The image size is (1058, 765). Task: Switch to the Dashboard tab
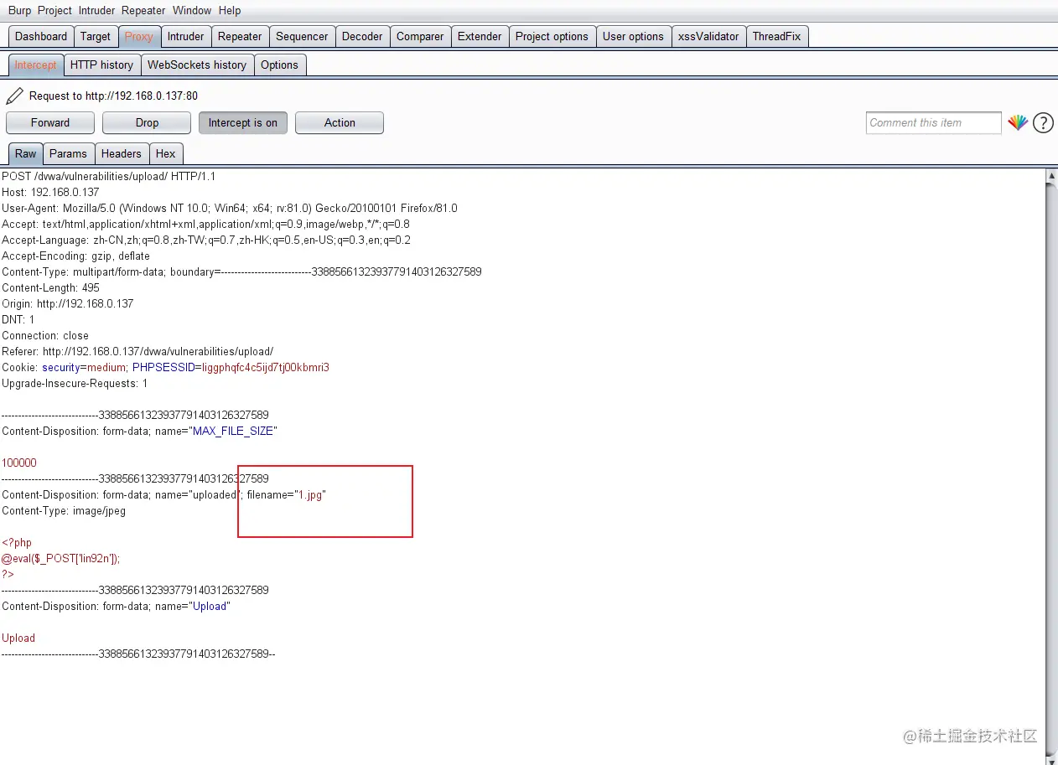click(41, 36)
